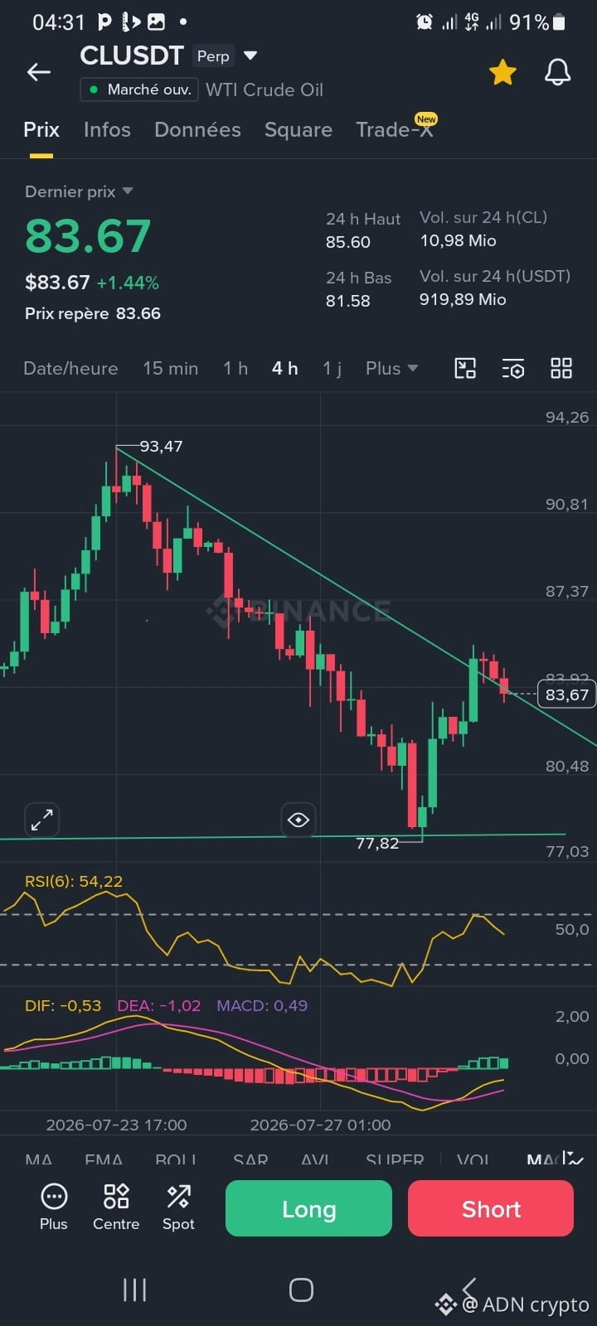The height and width of the screenshot is (1326, 597).
Task: Select the MA indicator
Action: tap(38, 1159)
